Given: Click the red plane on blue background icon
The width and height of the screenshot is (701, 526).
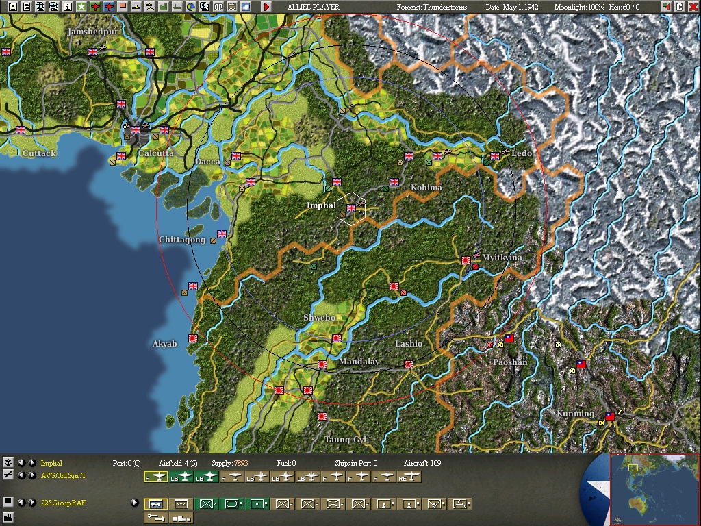Looking at the screenshot, I should [x=109, y=7].
